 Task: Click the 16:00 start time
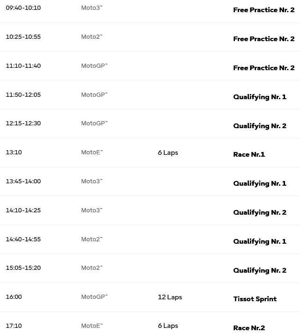[14, 297]
